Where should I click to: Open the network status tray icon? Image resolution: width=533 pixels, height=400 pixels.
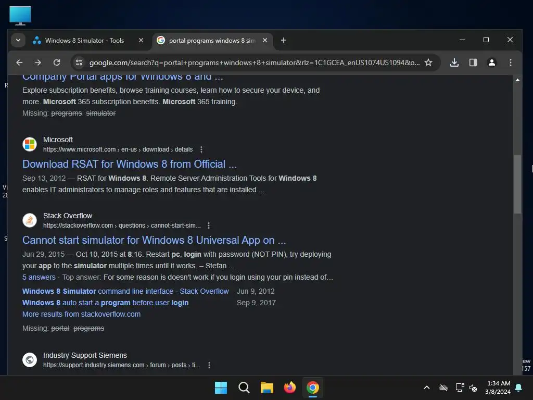click(x=460, y=387)
